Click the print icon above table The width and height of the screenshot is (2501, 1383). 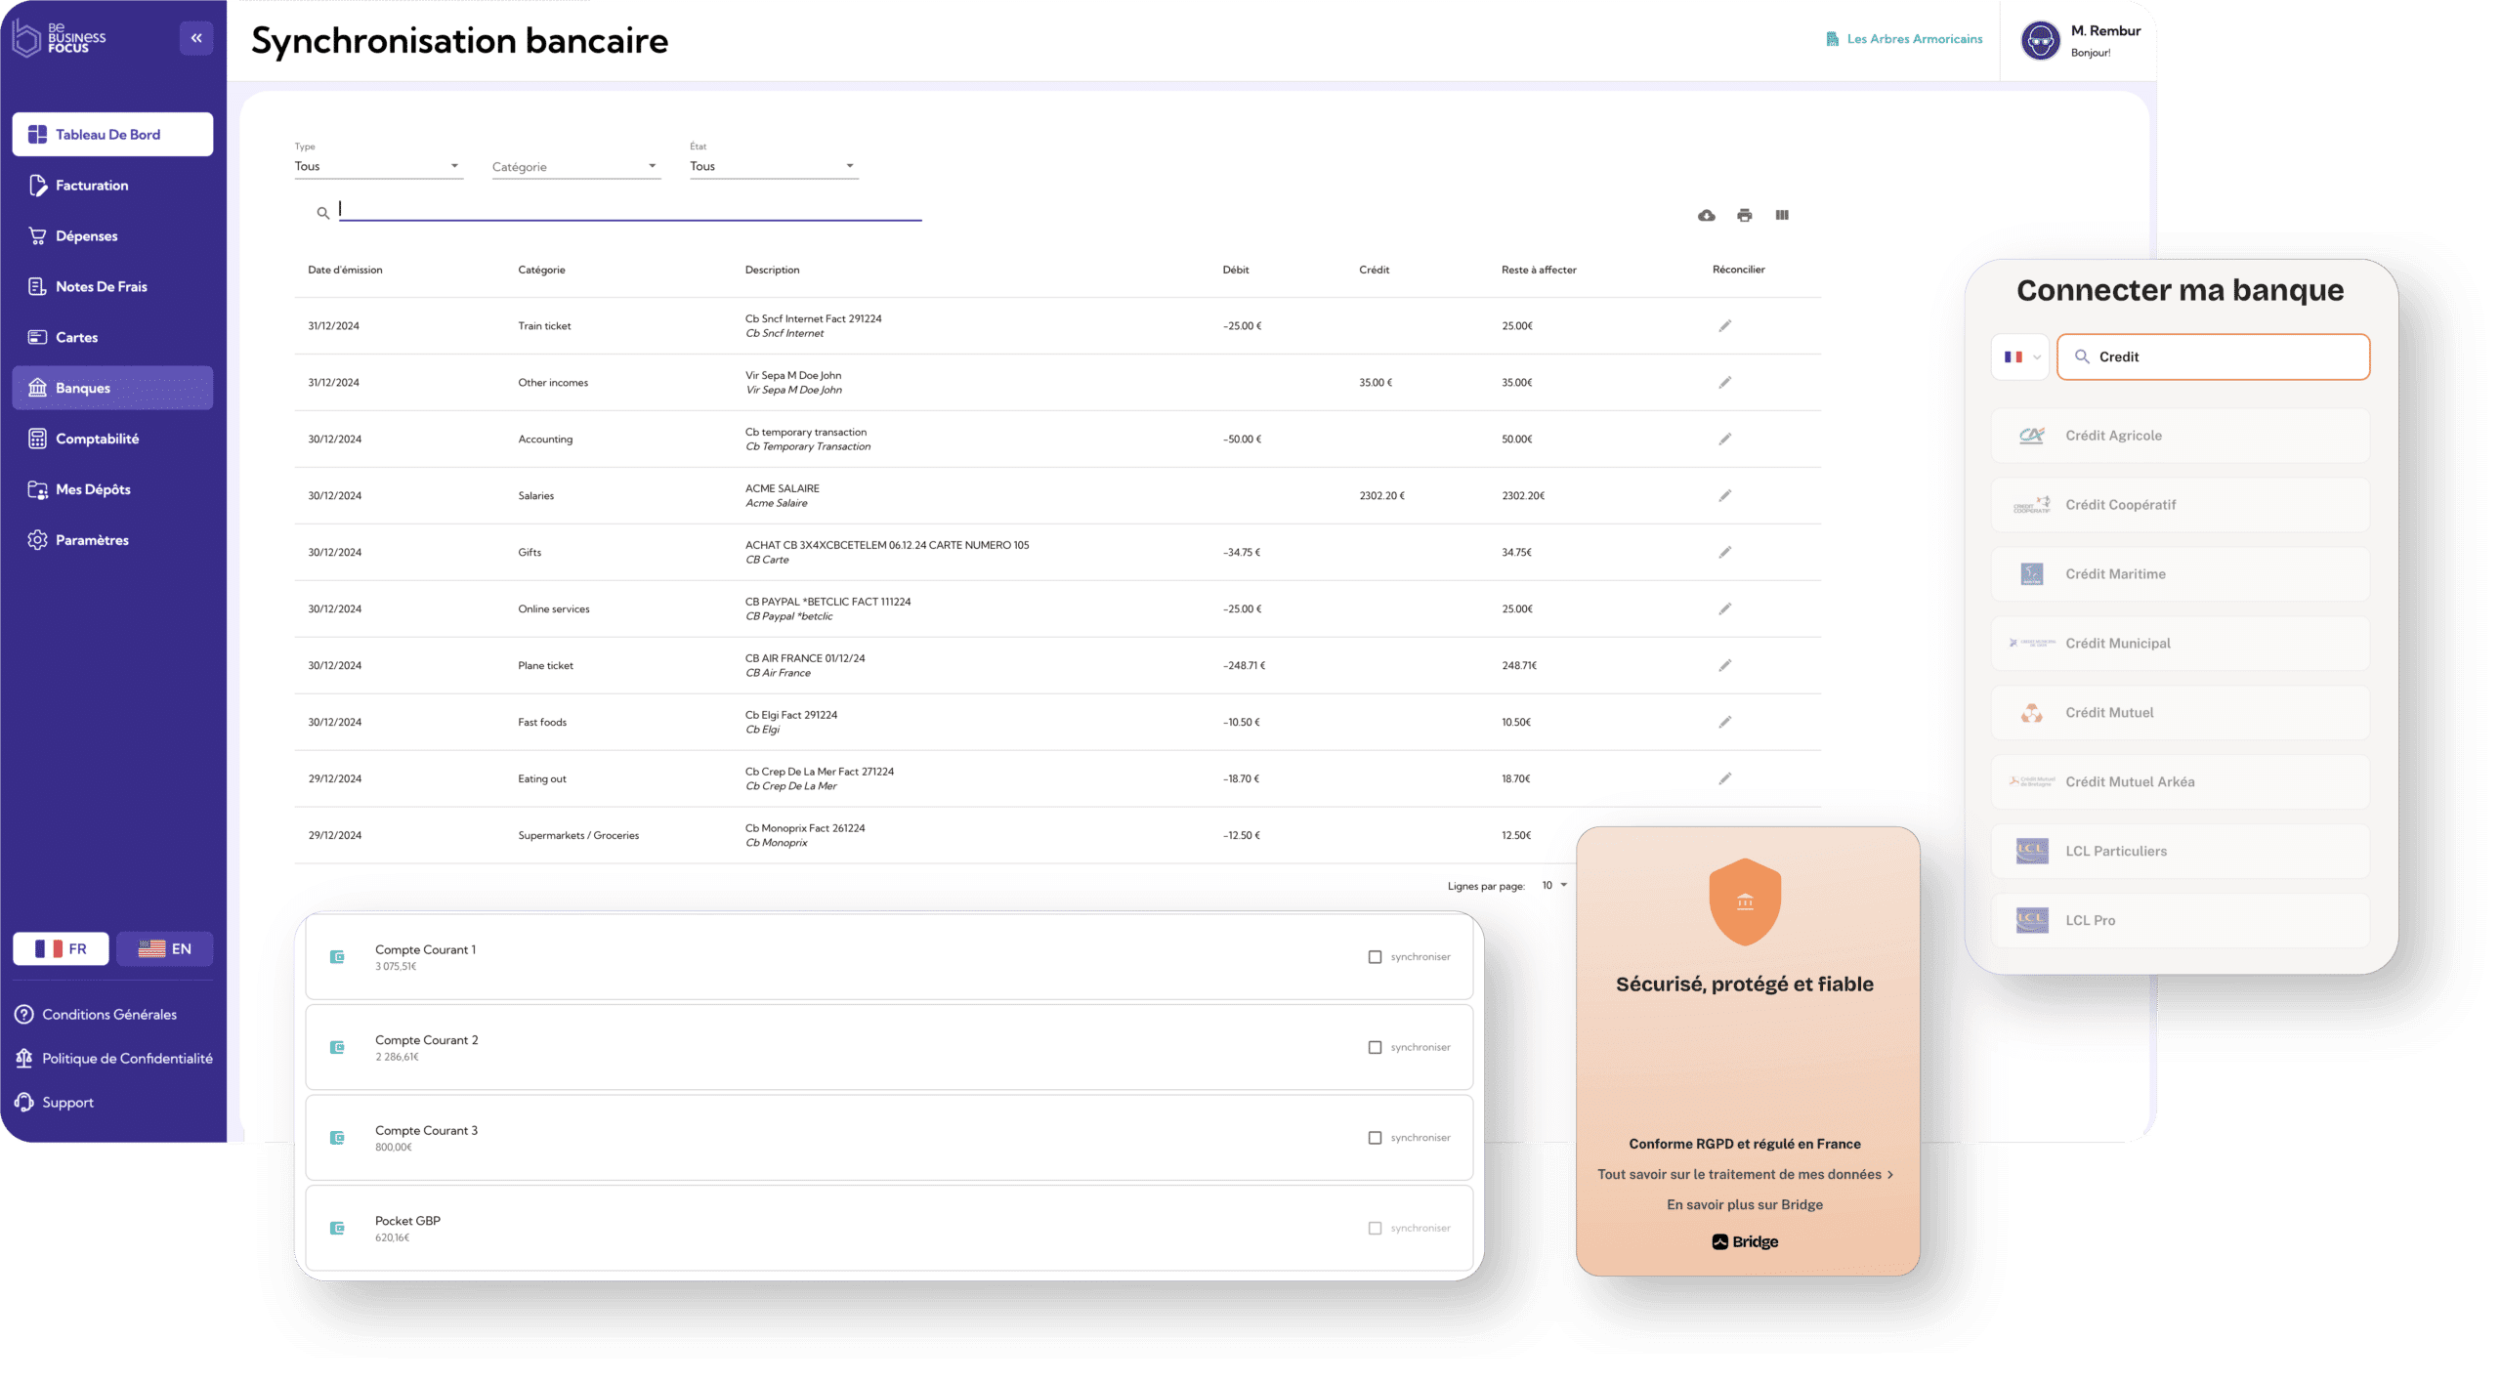pos(1744,215)
